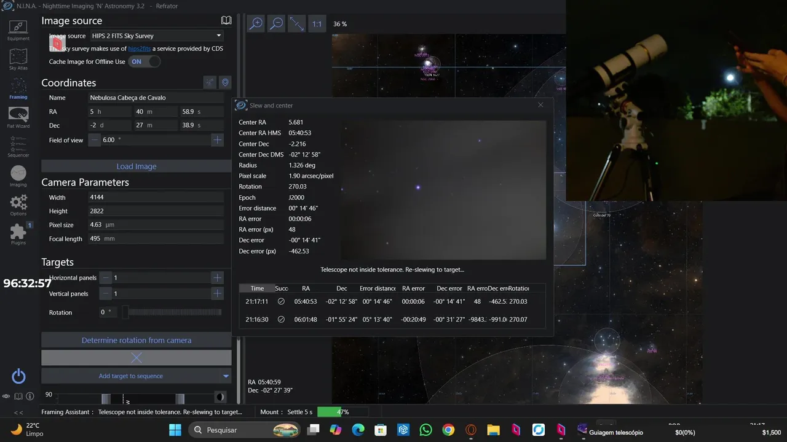Click the RA hours input field

pos(109,112)
